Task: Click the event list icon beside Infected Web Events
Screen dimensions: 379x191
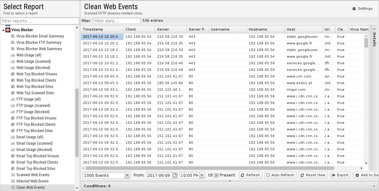Action: click(x=13, y=181)
